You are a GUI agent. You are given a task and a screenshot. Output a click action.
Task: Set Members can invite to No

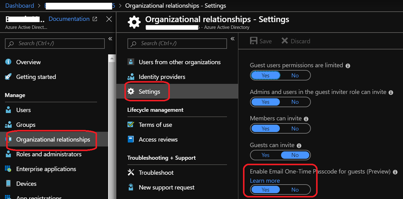[295, 129]
